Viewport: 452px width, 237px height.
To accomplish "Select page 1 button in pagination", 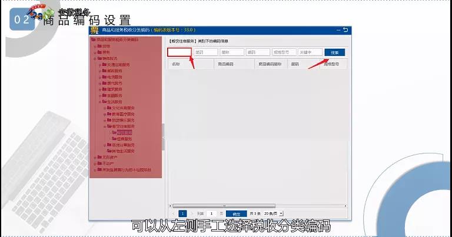I will coord(182,213).
